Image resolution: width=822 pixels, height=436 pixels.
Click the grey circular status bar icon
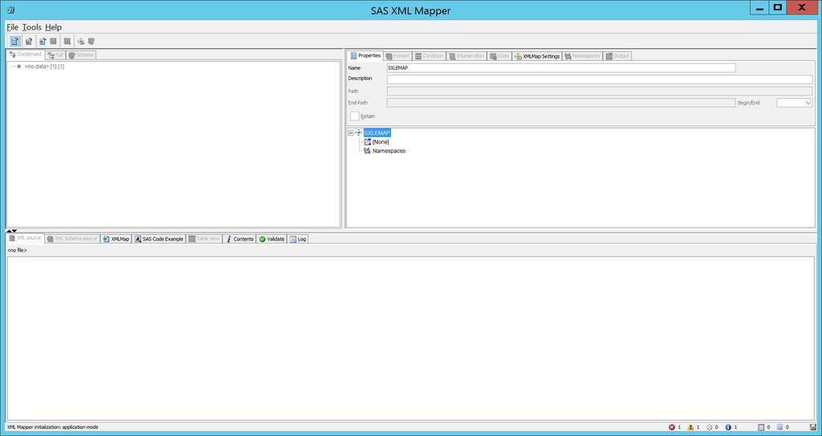[x=710, y=427]
